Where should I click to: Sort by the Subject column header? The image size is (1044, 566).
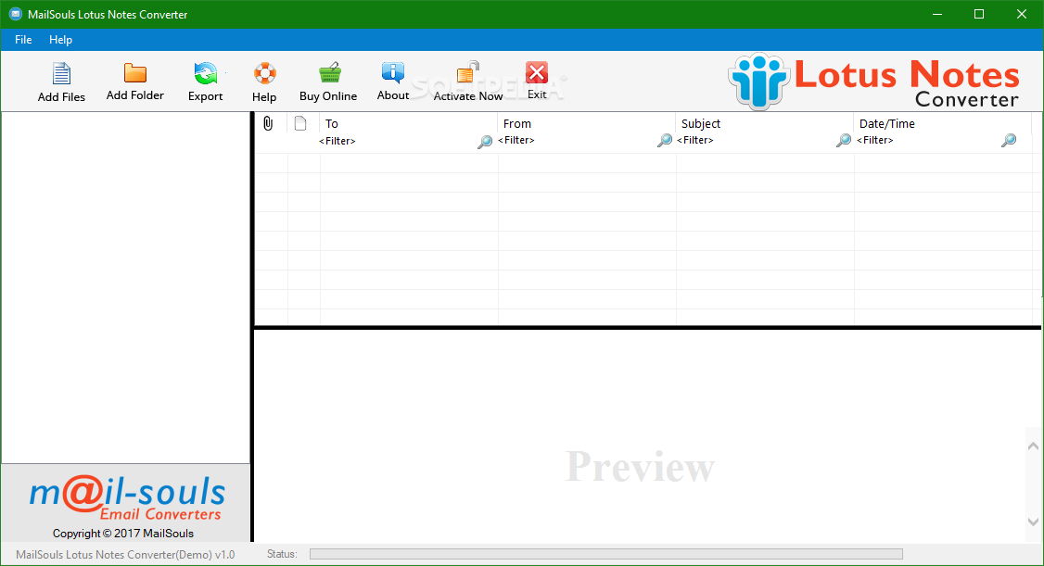click(x=700, y=124)
